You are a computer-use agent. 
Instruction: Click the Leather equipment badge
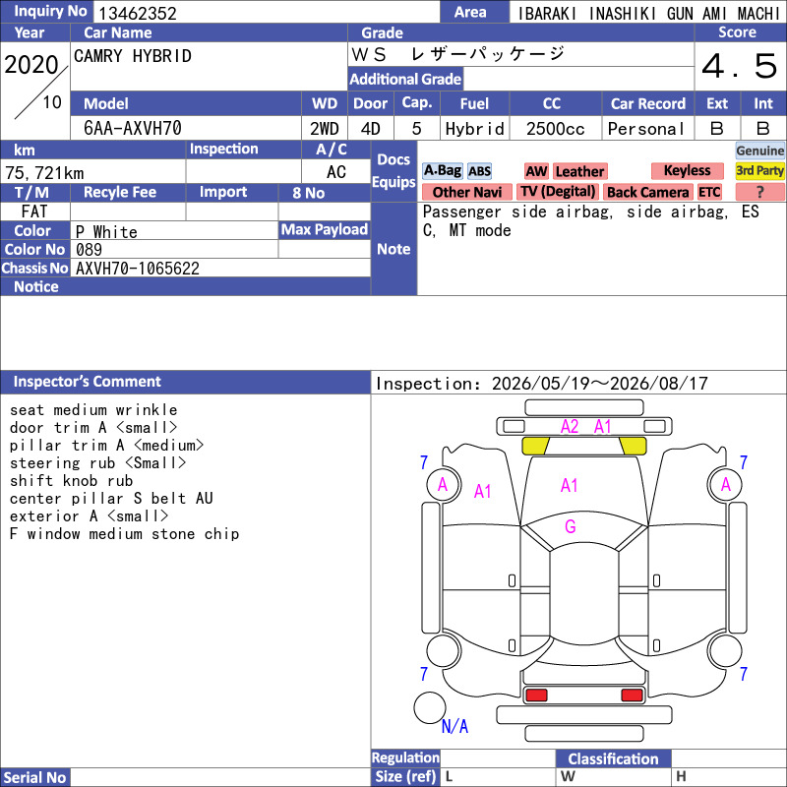(580, 171)
